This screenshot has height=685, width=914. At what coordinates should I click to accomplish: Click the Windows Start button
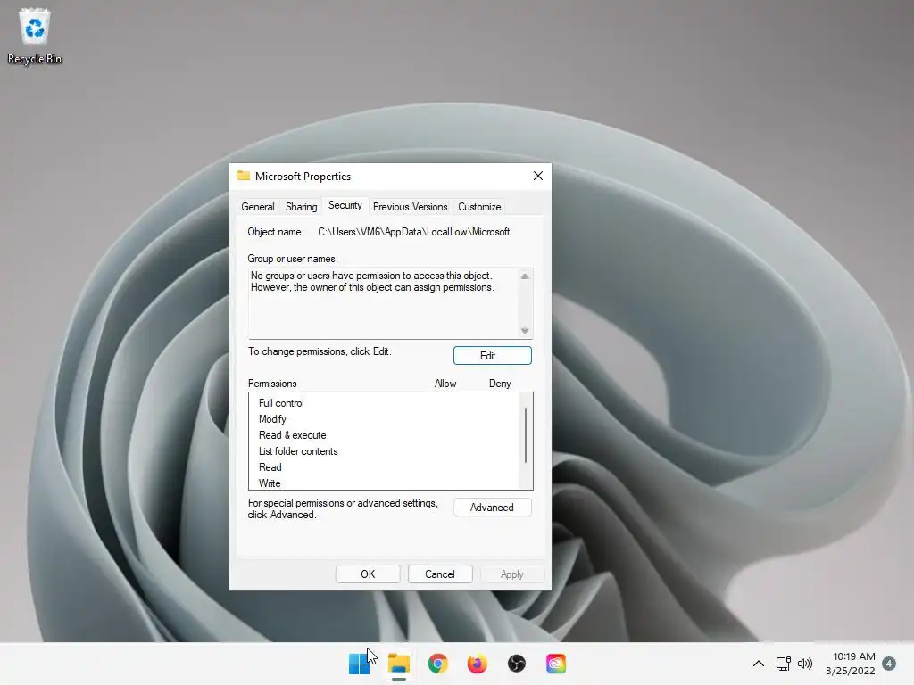point(359,664)
